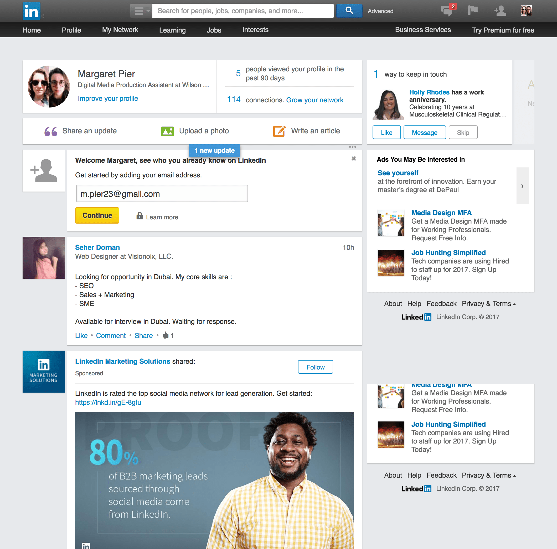The width and height of the screenshot is (557, 549).
Task: Go to Home in navigation bar
Action: click(x=32, y=30)
